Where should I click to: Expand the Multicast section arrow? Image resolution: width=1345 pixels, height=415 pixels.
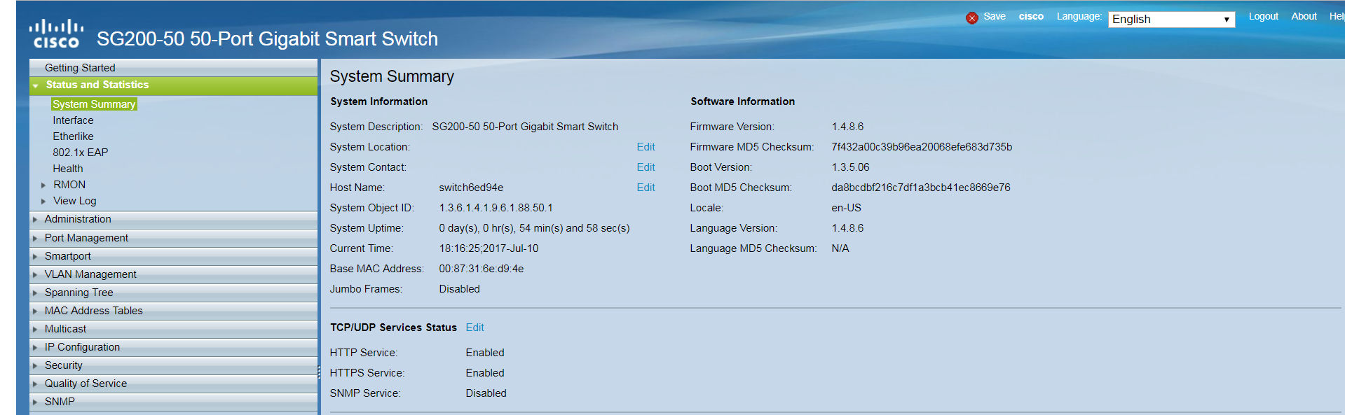point(35,330)
